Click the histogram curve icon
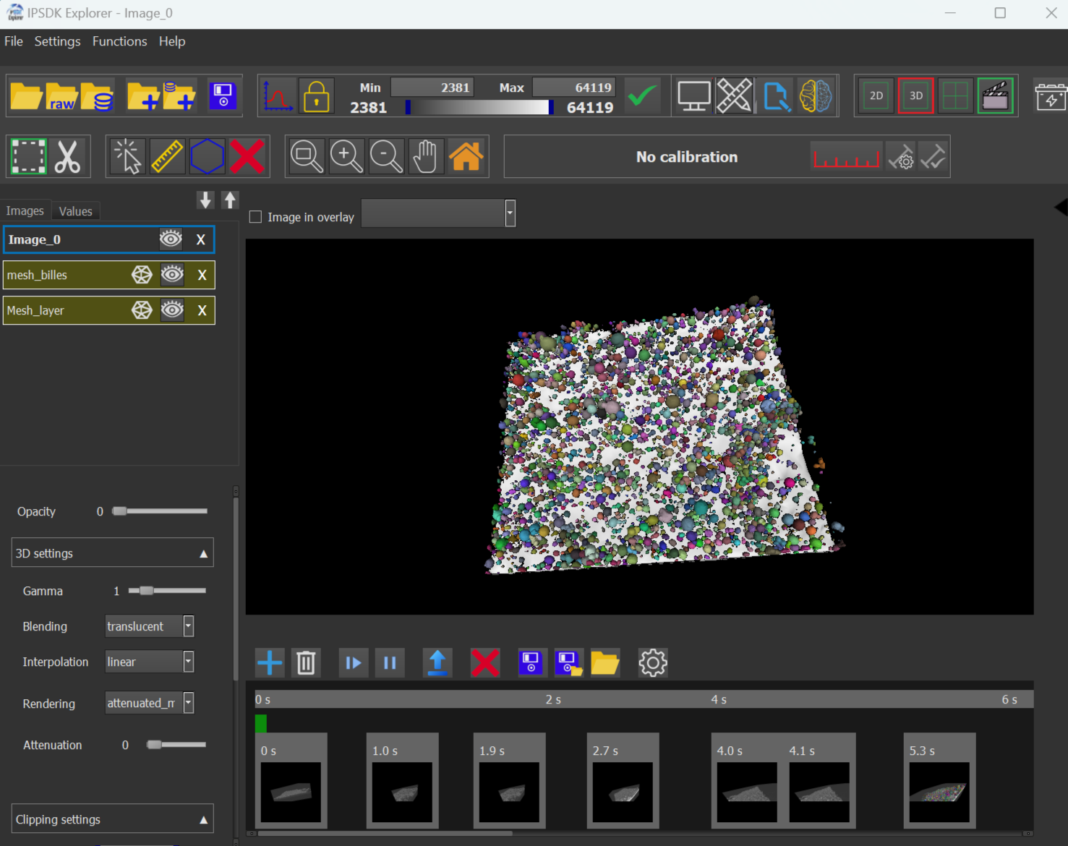This screenshot has height=846, width=1068. 278,96
